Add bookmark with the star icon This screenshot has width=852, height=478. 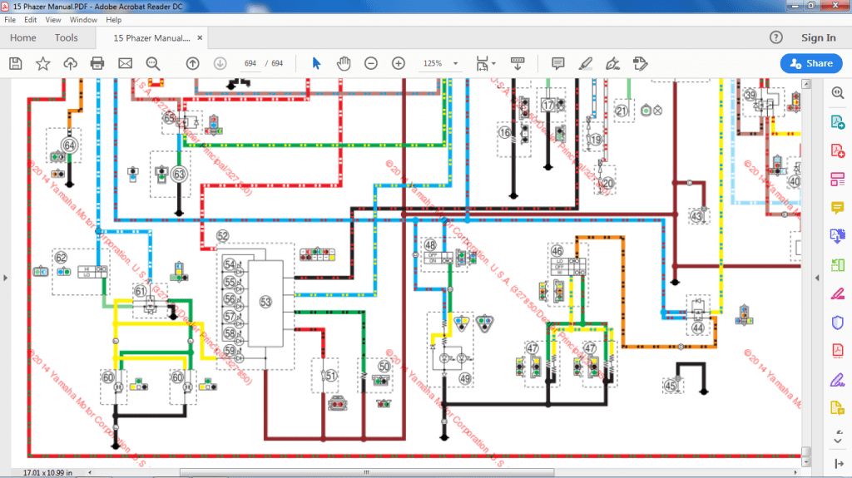pos(43,63)
